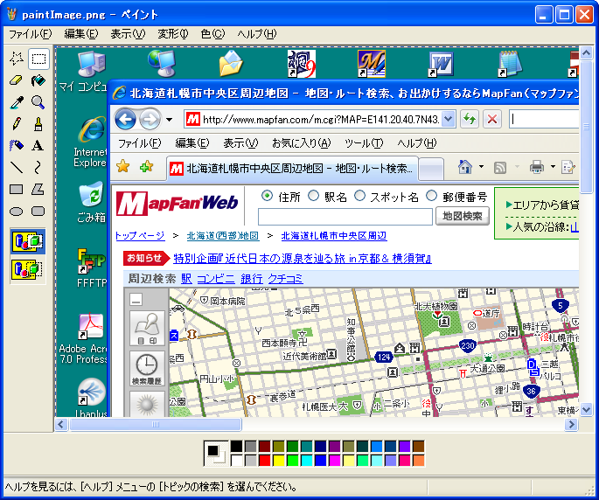Viewport: 599px width, 500px height.
Task: Click the recycle bin icon in the canvas
Action: [92, 194]
